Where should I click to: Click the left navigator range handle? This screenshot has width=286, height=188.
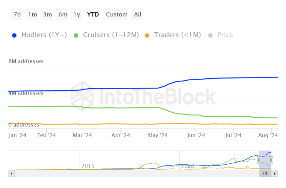[259, 160]
